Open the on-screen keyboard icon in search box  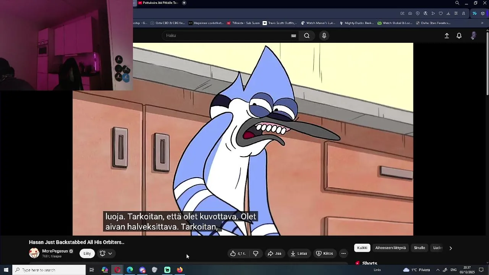click(293, 36)
